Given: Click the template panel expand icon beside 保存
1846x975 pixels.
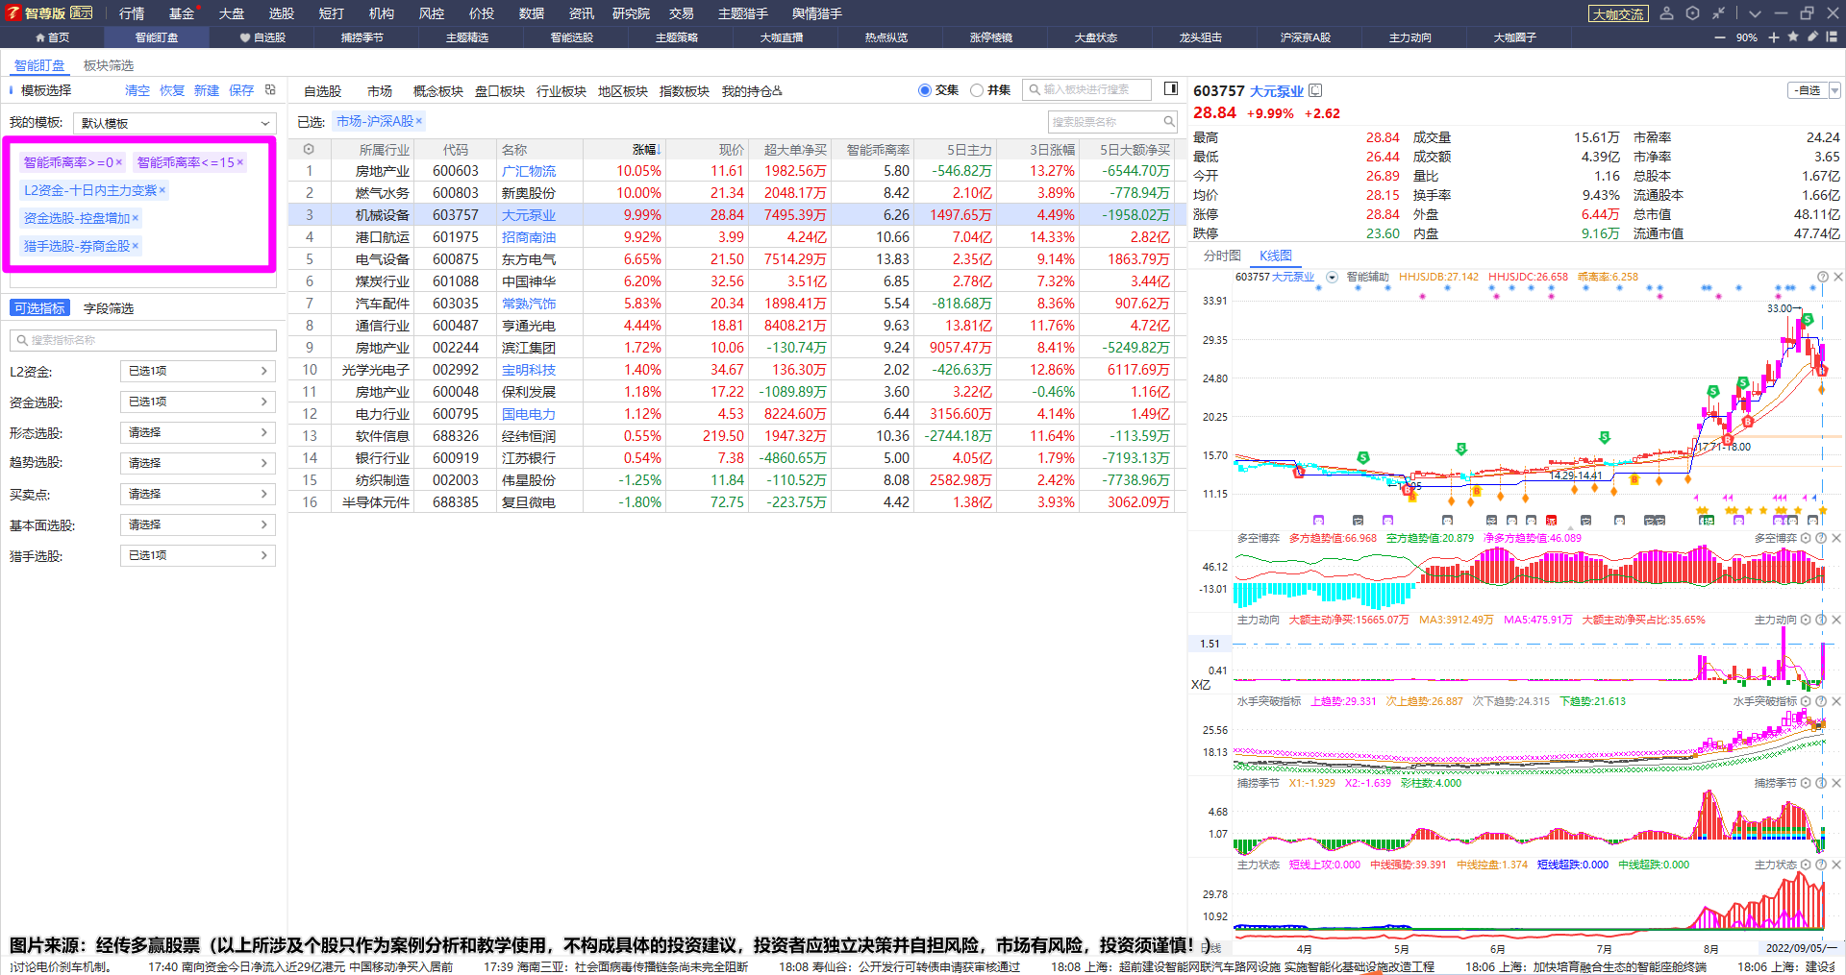Looking at the screenshot, I should point(270,90).
